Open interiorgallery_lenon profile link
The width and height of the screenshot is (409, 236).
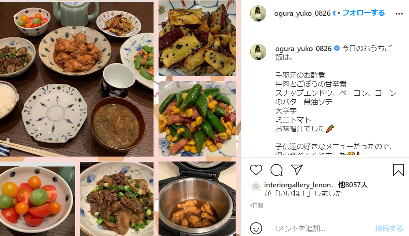pyautogui.click(x=297, y=185)
